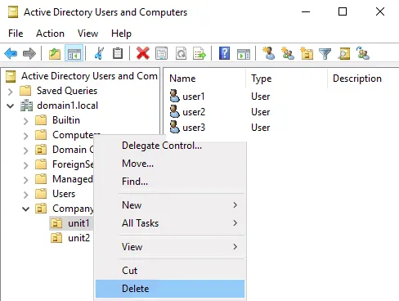
Task: Click the blue Help question mark icon
Action: click(x=224, y=53)
